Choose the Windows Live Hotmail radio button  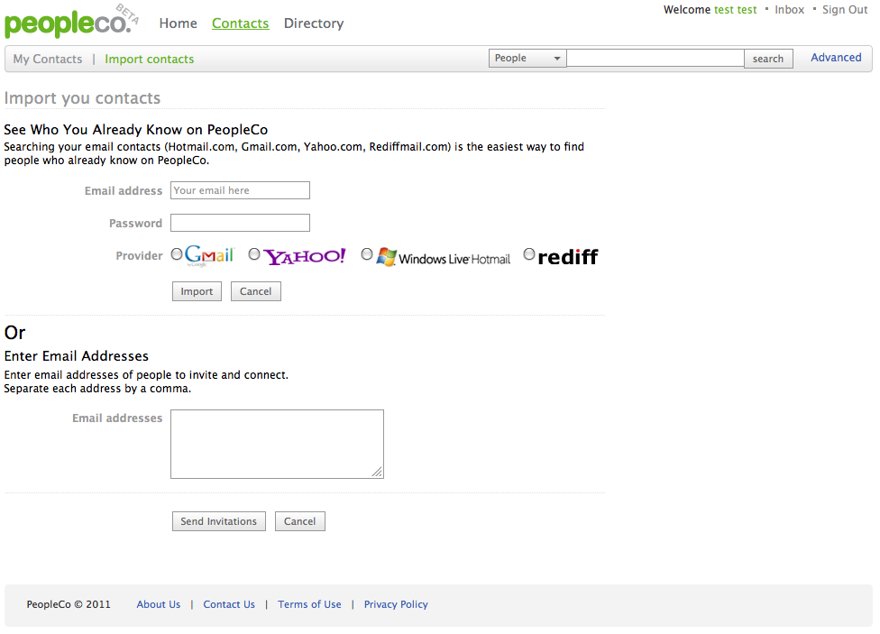click(367, 254)
